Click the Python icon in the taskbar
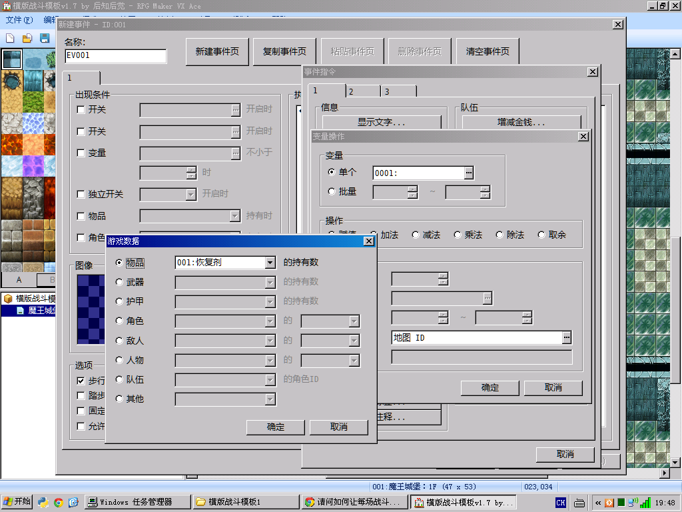 click(x=43, y=503)
